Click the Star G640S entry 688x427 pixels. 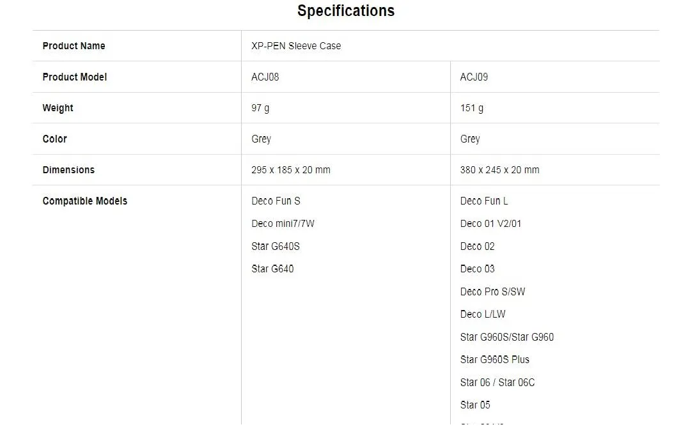pos(276,246)
